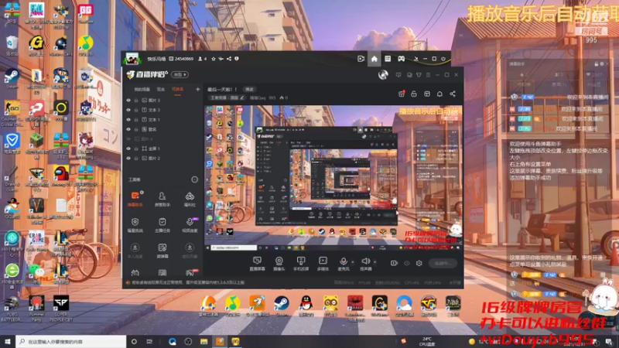This screenshot has height=348, width=619.
Task: Select the 图片 2 layer row
Action: click(162, 159)
